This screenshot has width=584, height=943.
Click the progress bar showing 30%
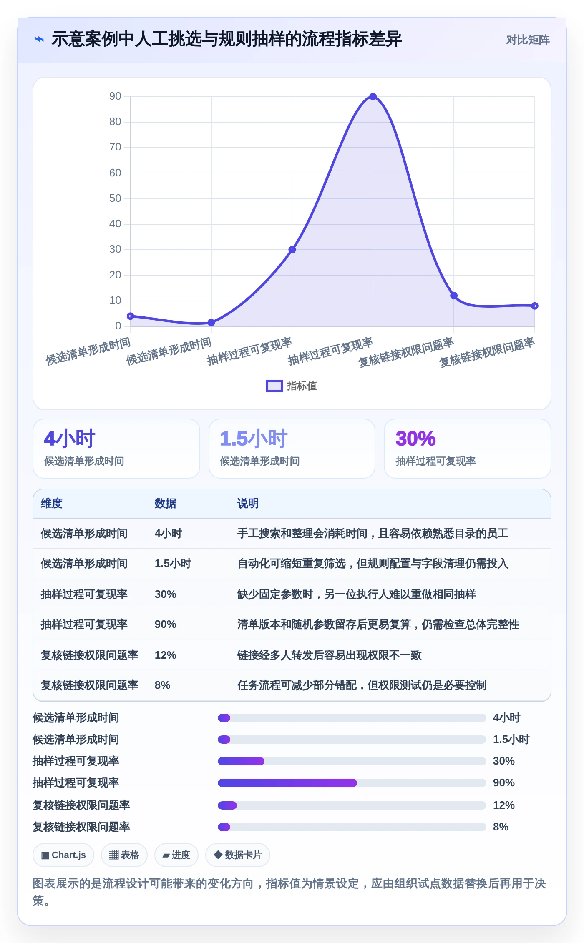click(x=352, y=761)
